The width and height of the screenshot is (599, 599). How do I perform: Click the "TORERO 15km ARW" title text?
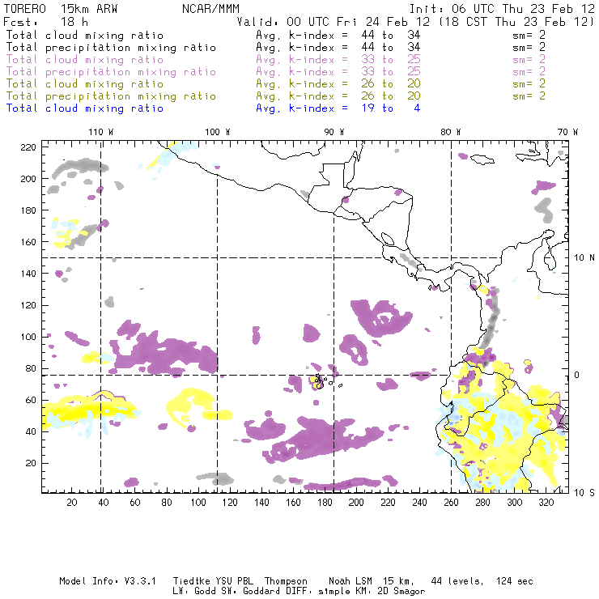pyautogui.click(x=61, y=9)
